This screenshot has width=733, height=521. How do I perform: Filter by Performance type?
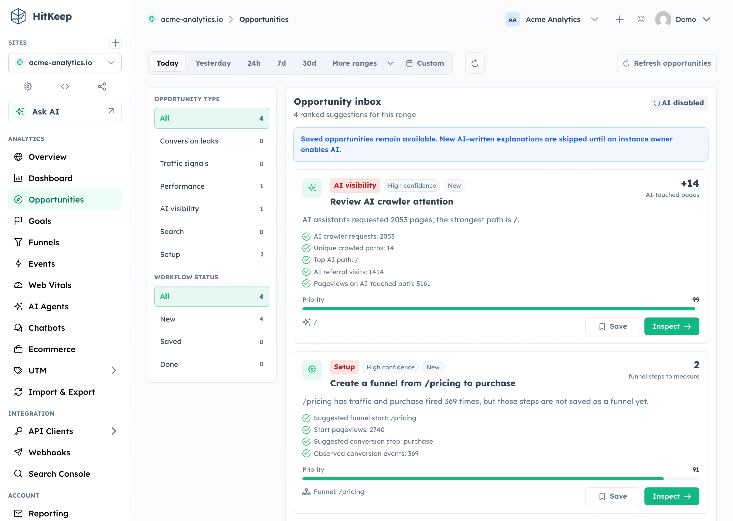[212, 186]
